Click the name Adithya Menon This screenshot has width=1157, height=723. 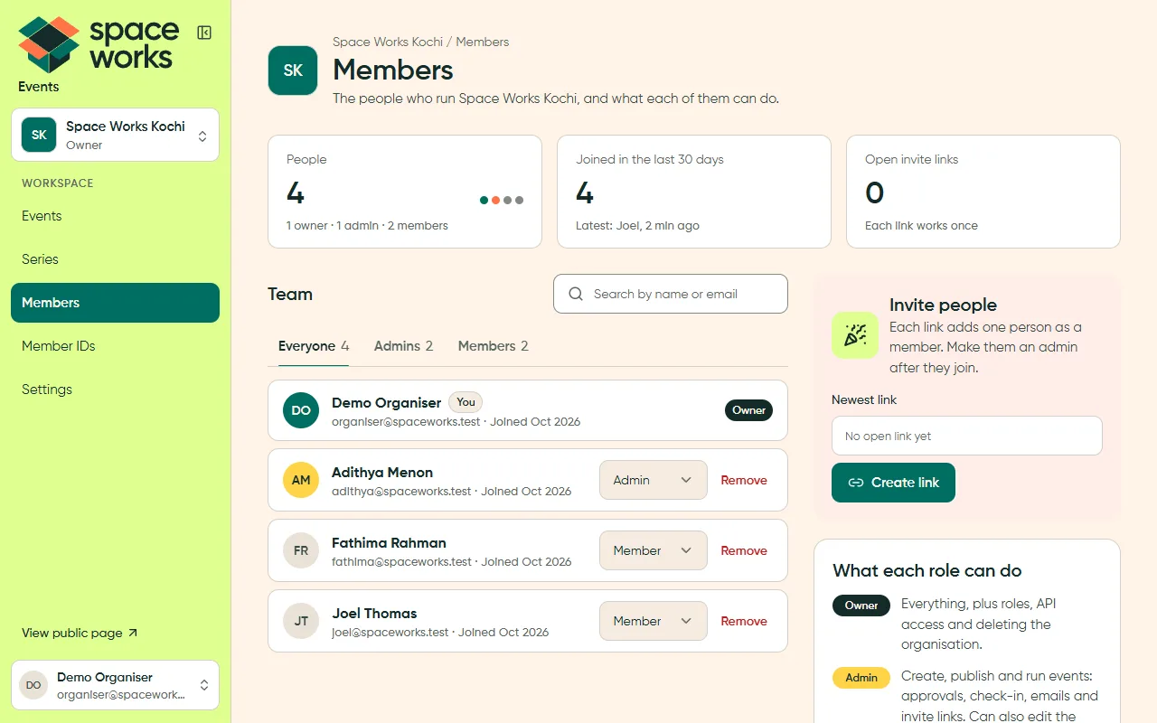point(382,473)
